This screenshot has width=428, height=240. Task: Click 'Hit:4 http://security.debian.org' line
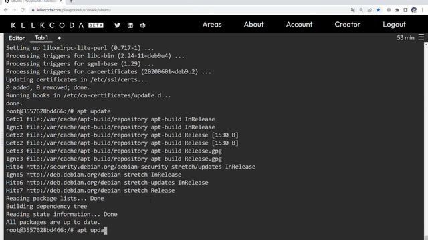(x=131, y=167)
